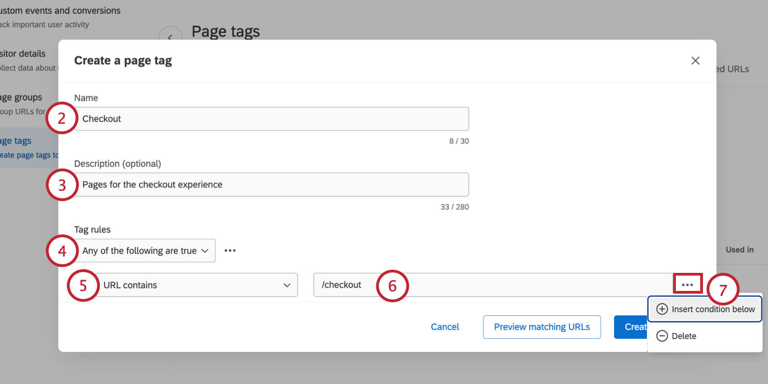Select Insert condition below from menu
Screen dimensions: 768x384
(712, 309)
